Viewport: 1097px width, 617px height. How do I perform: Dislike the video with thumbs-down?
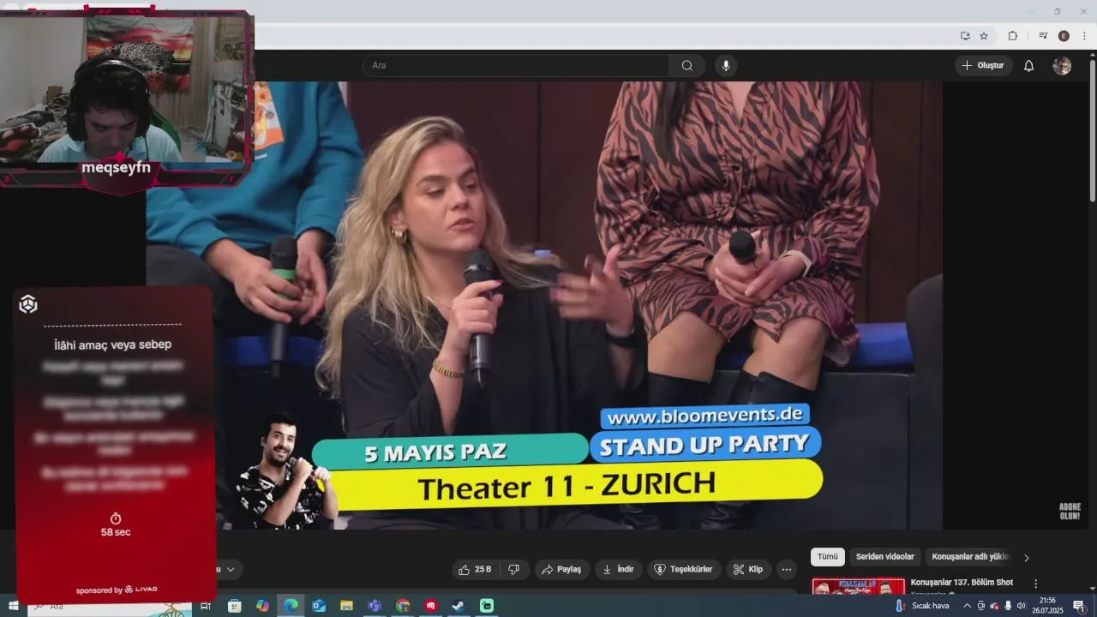[x=514, y=569]
